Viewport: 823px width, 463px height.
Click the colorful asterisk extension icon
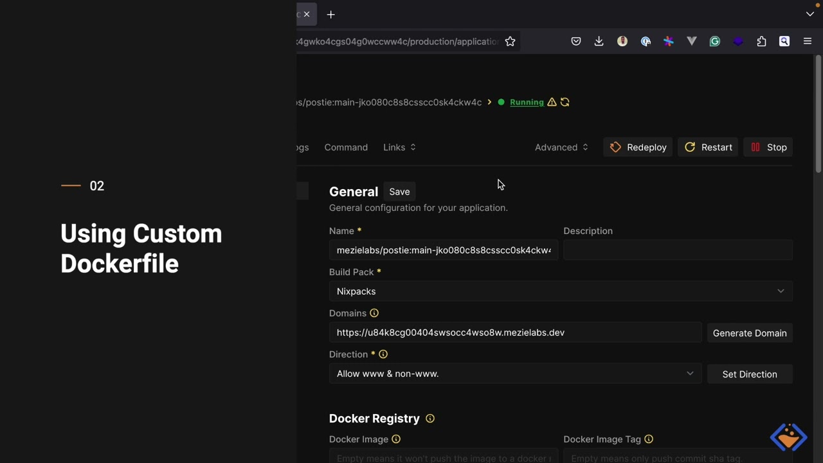669,41
